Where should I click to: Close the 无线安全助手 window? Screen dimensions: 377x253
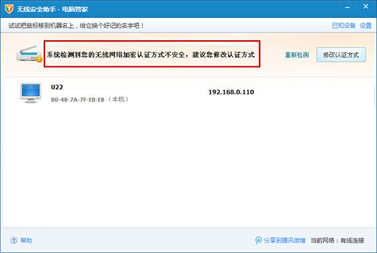365,7
